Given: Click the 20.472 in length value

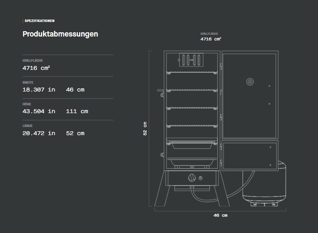Looking at the screenshot, I should click(x=39, y=133).
